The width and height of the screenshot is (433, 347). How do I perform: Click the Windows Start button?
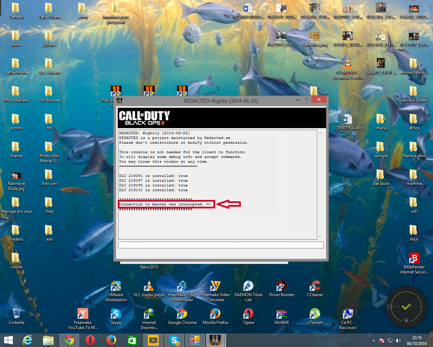[x=8, y=340]
